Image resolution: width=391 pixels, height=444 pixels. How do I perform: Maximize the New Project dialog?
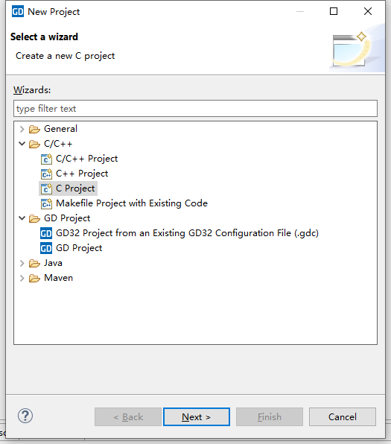334,11
